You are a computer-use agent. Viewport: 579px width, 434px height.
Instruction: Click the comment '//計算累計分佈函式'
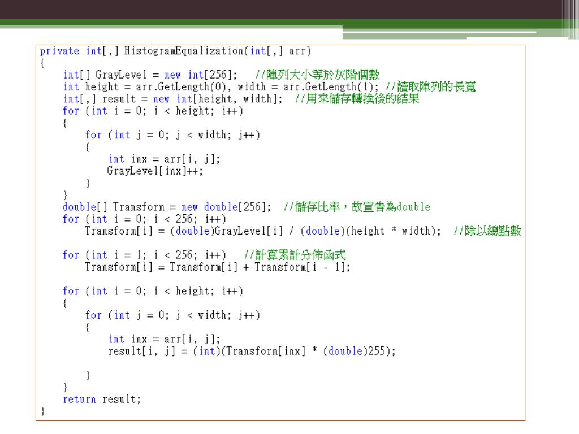(295, 255)
